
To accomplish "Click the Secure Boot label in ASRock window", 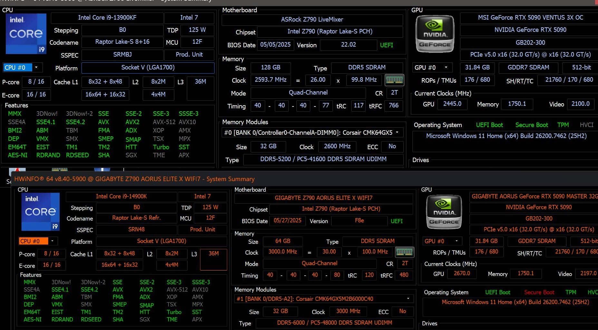I will [x=531, y=125].
